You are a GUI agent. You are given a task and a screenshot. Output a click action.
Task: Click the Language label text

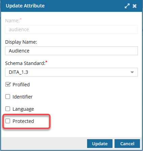[x=23, y=109]
